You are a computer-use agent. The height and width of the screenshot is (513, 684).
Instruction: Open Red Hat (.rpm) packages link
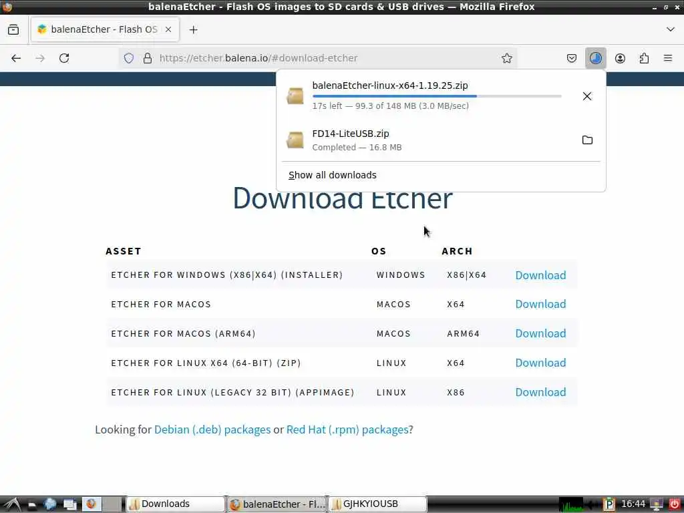tap(347, 430)
